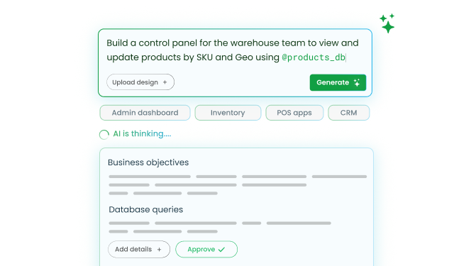Click the green sparkle stars icon
The image size is (471, 266).
pyautogui.click(x=387, y=23)
